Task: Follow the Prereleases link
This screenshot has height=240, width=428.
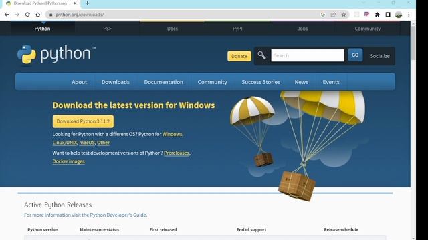Action: coord(177,153)
